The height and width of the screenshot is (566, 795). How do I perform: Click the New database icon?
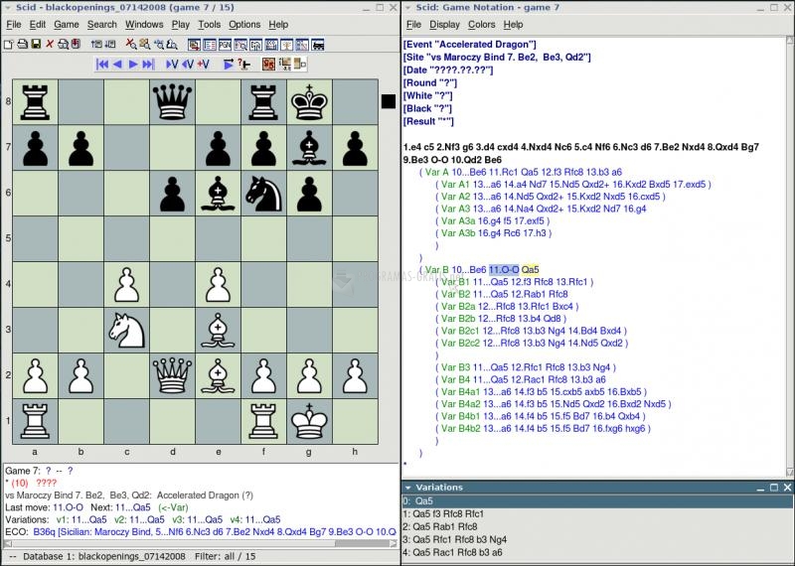point(9,44)
